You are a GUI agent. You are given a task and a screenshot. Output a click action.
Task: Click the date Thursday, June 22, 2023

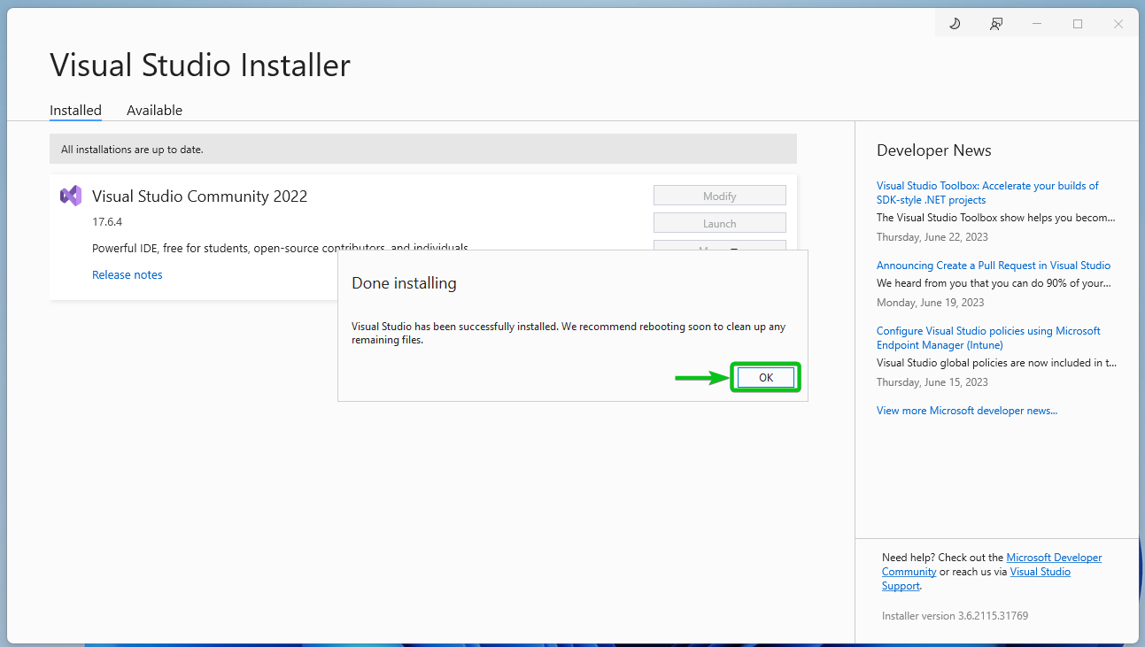coord(932,237)
